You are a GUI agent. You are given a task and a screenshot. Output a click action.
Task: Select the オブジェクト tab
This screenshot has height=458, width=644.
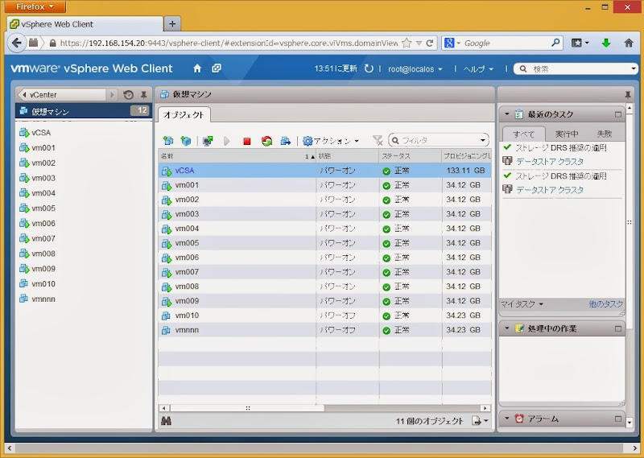tap(184, 114)
